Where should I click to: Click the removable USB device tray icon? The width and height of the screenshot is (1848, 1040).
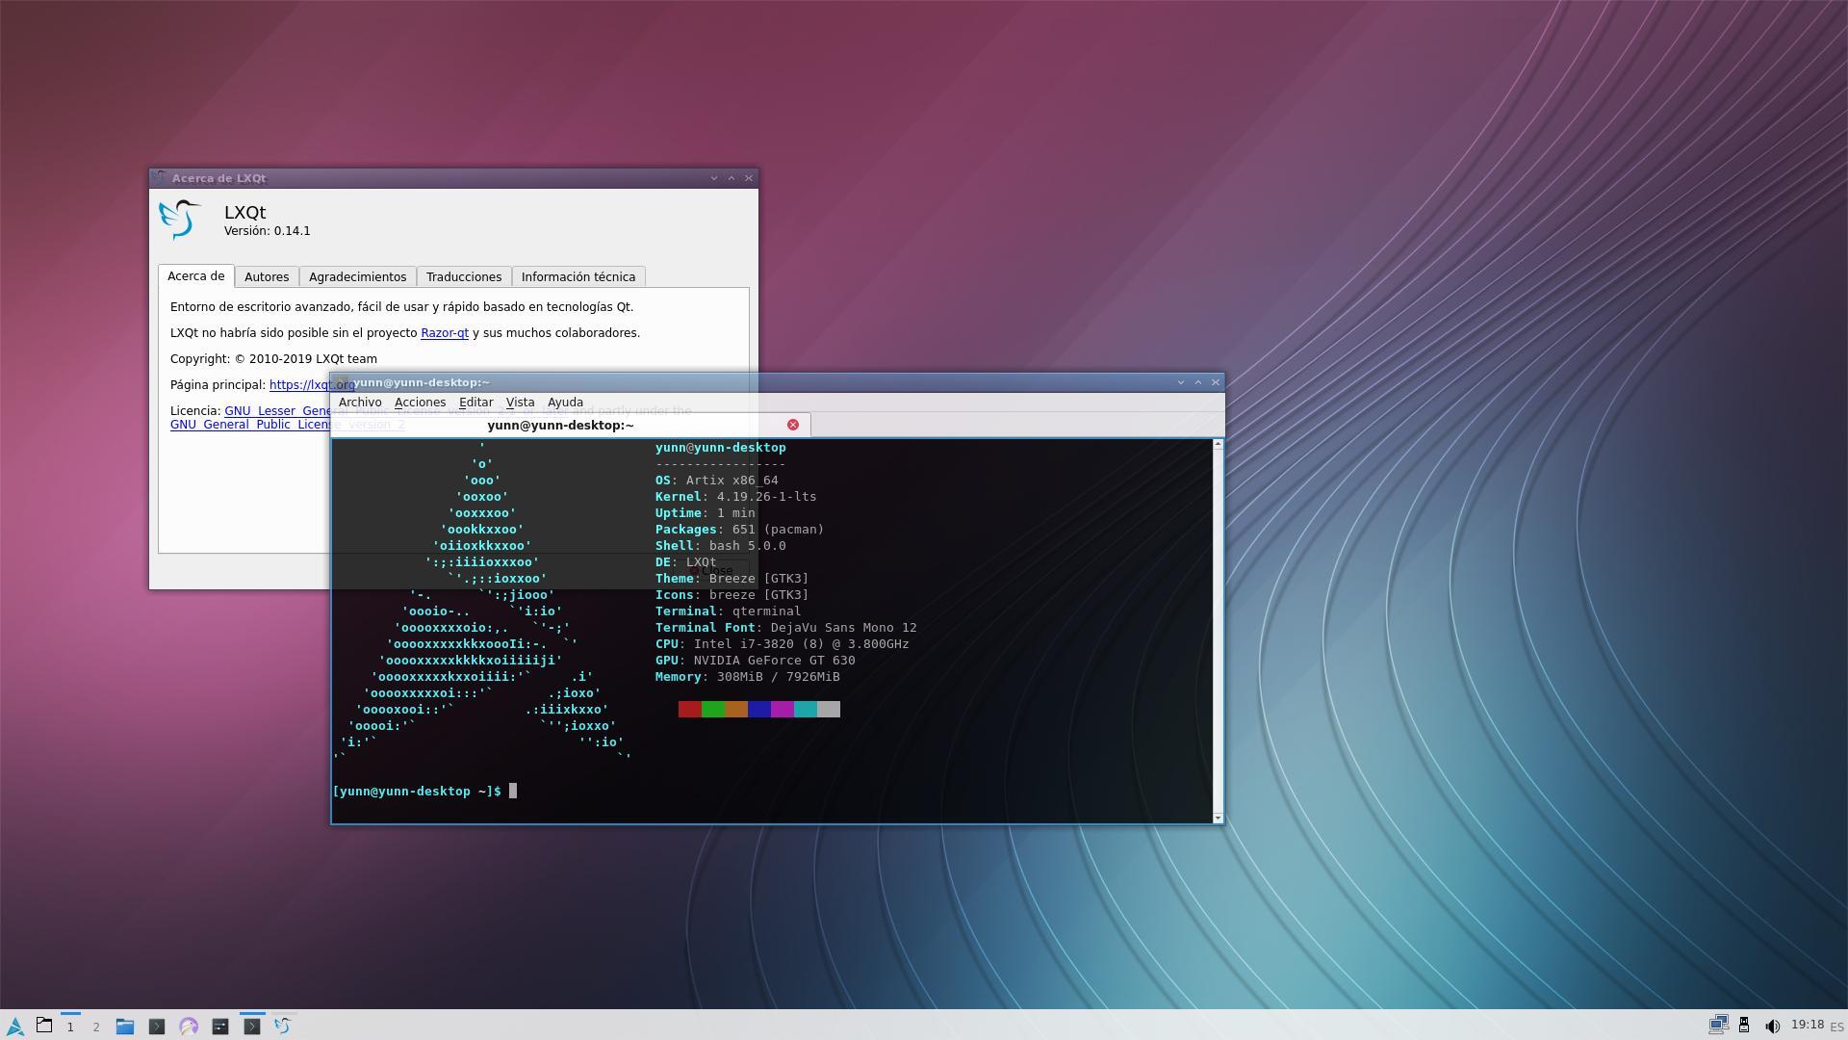pos(1745,1026)
